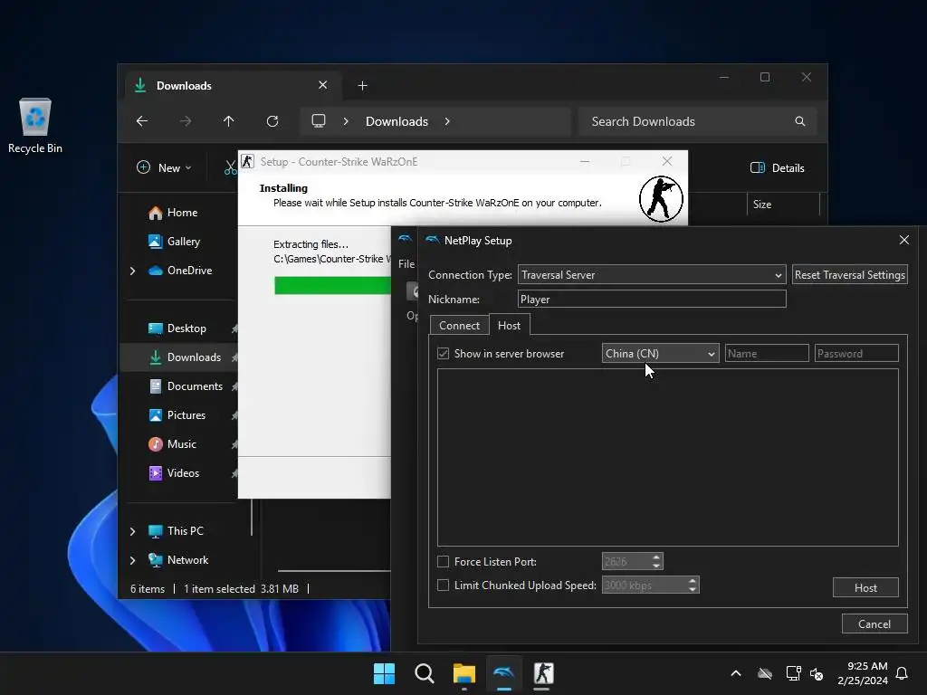The image size is (927, 695).
Task: Click the Nickname input field
Action: tap(652, 299)
